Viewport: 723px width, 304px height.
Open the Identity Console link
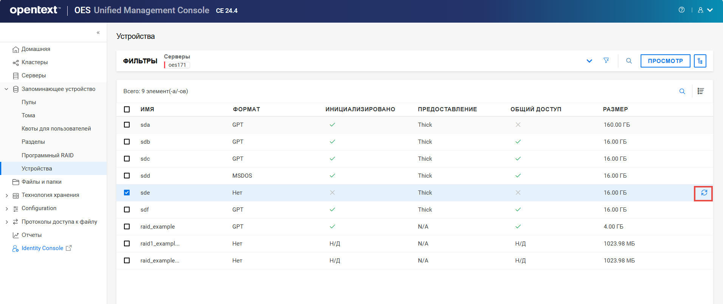pos(42,248)
